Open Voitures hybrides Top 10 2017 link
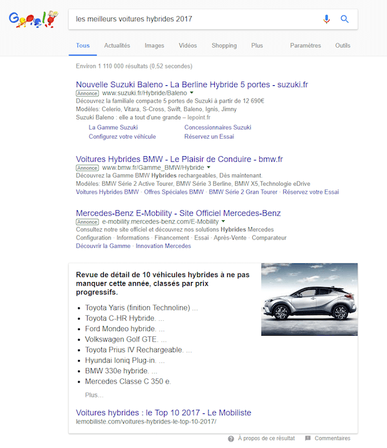This screenshot has width=387, height=448. 164,413
